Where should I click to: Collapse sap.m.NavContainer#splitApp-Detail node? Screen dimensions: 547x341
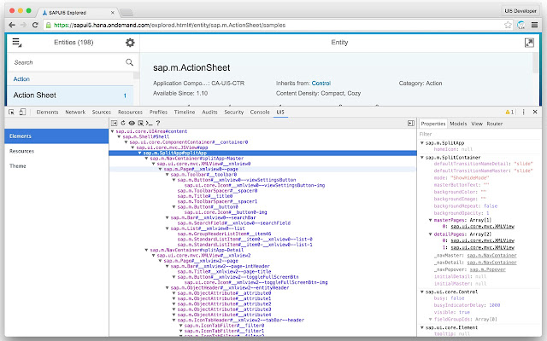(146, 250)
